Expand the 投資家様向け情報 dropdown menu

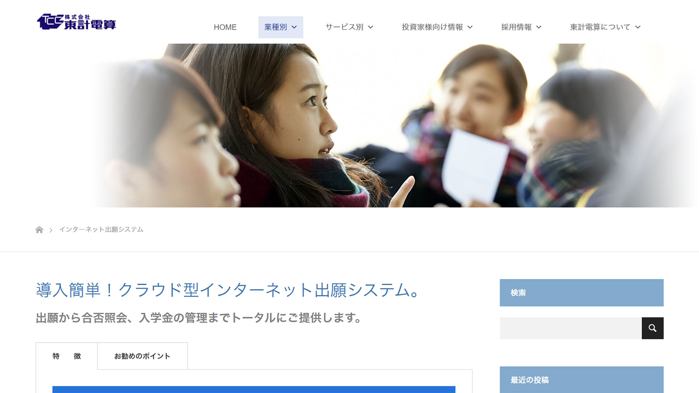[437, 27]
